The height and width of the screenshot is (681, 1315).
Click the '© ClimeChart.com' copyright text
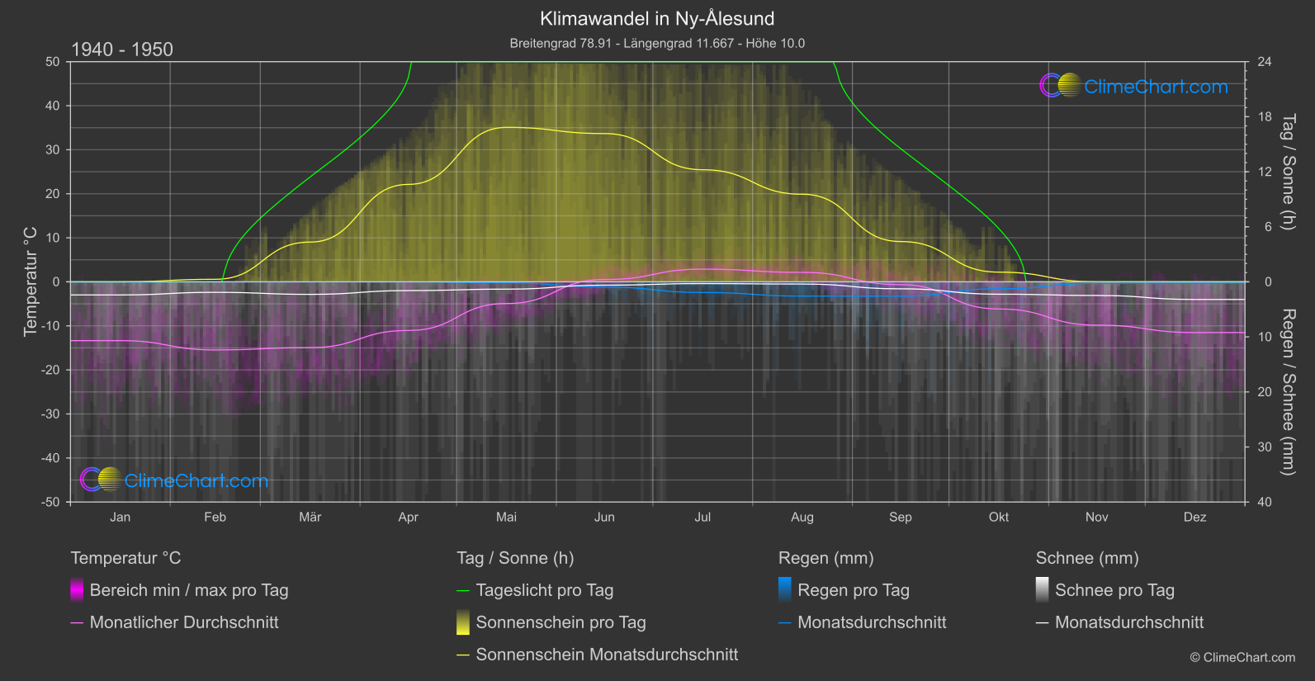click(x=1242, y=657)
